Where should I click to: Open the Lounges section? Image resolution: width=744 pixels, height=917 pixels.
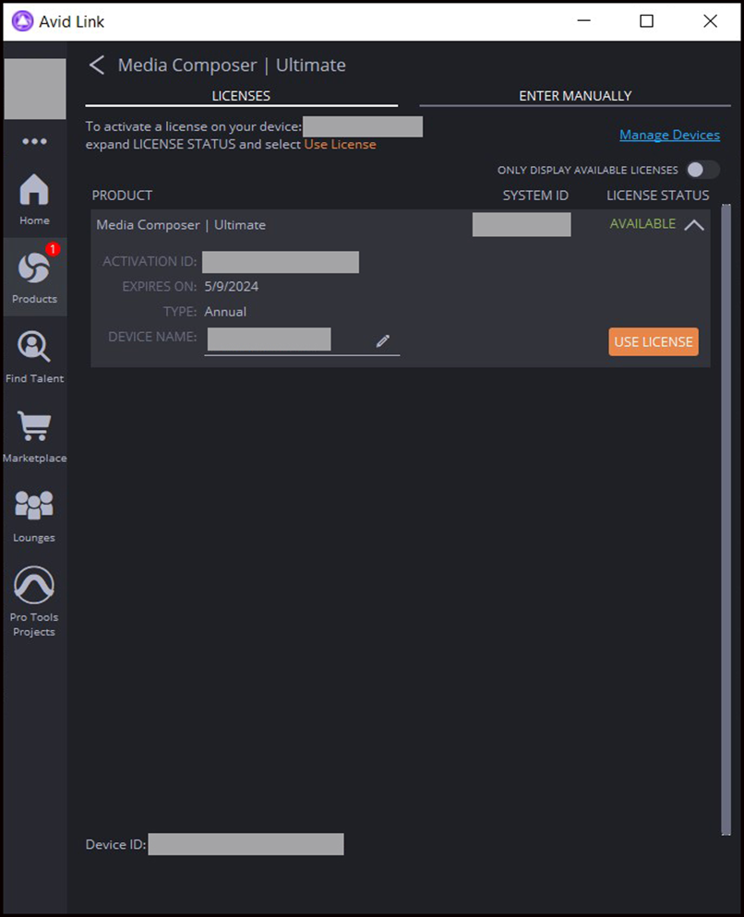[x=34, y=516]
